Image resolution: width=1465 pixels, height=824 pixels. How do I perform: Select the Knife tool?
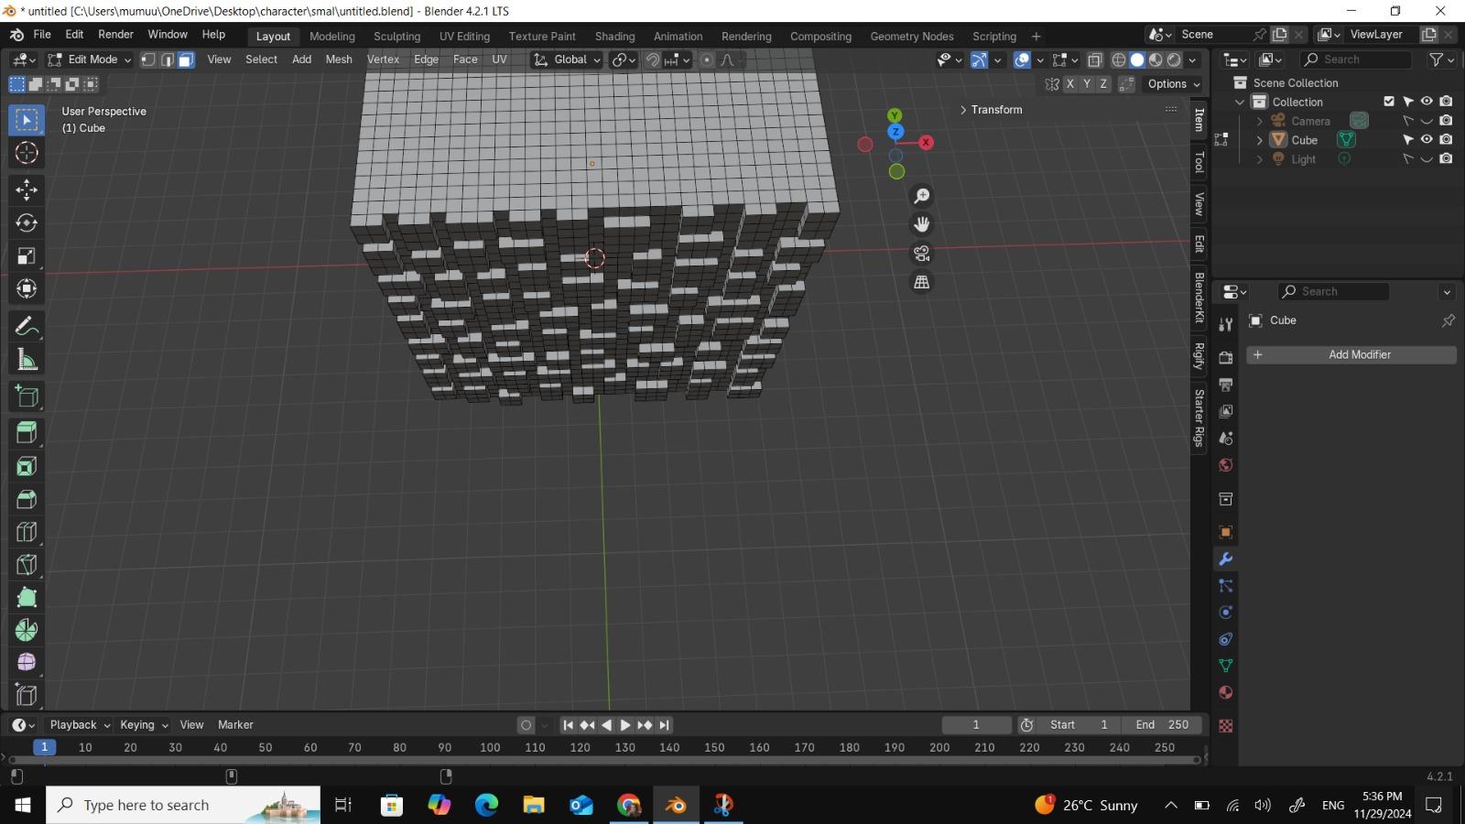pos(27,565)
